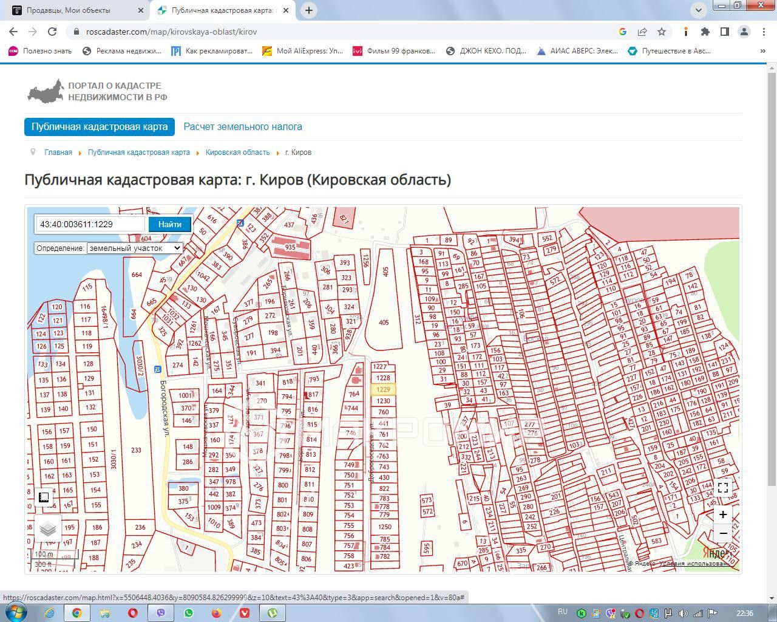
Task: Click the map zoom in plus button
Action: pos(722,514)
